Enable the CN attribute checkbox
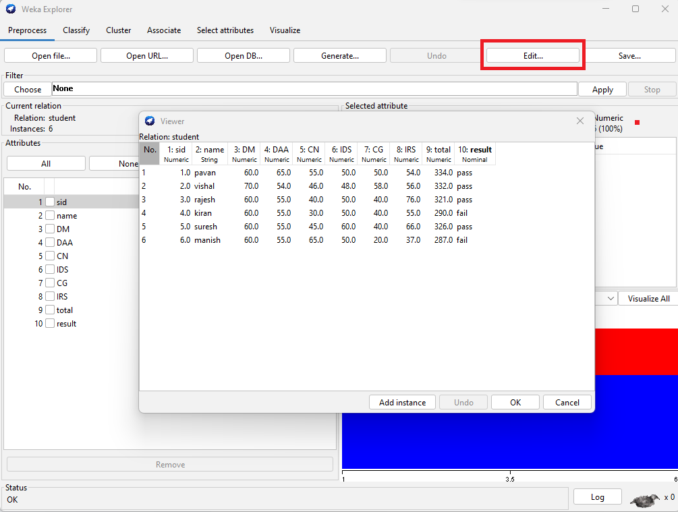This screenshot has height=512, width=678. tap(50, 256)
